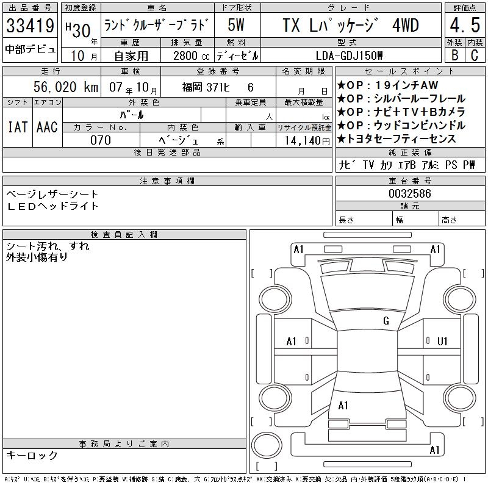Screen dimensions: 488x488
Task: Click the G mark on the windshield
Action: pyautogui.click(x=386, y=321)
